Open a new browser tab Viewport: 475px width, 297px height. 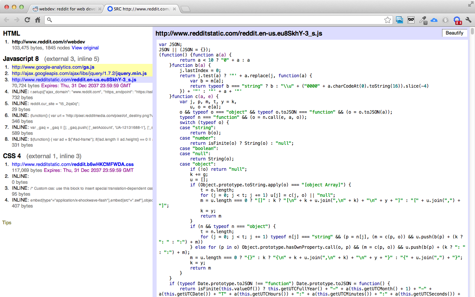(x=186, y=9)
